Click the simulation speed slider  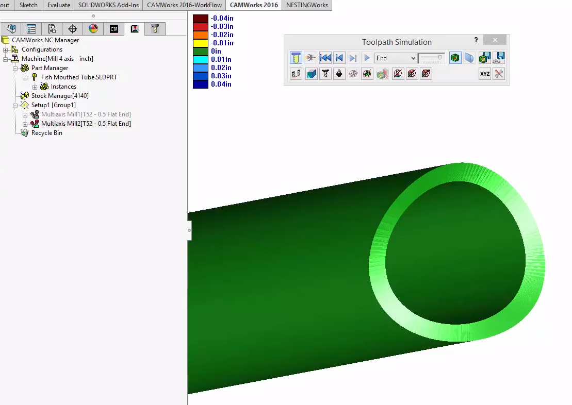pos(432,58)
